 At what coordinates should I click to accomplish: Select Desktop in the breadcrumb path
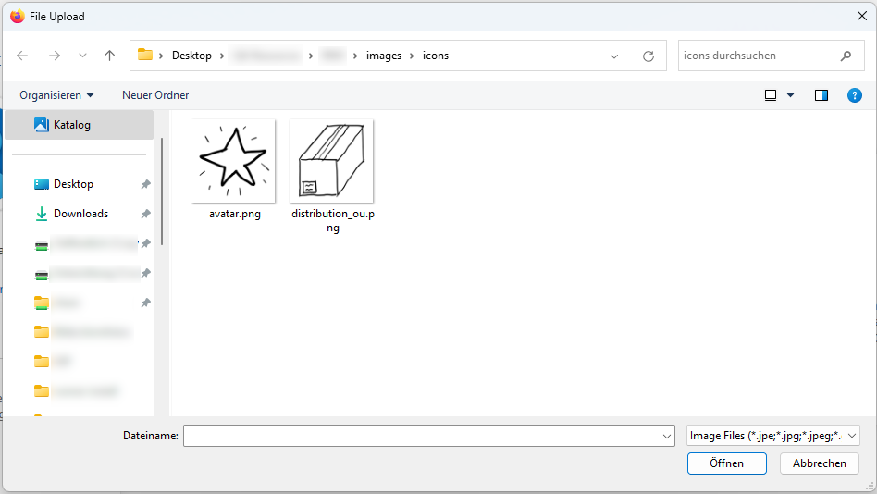[191, 56]
